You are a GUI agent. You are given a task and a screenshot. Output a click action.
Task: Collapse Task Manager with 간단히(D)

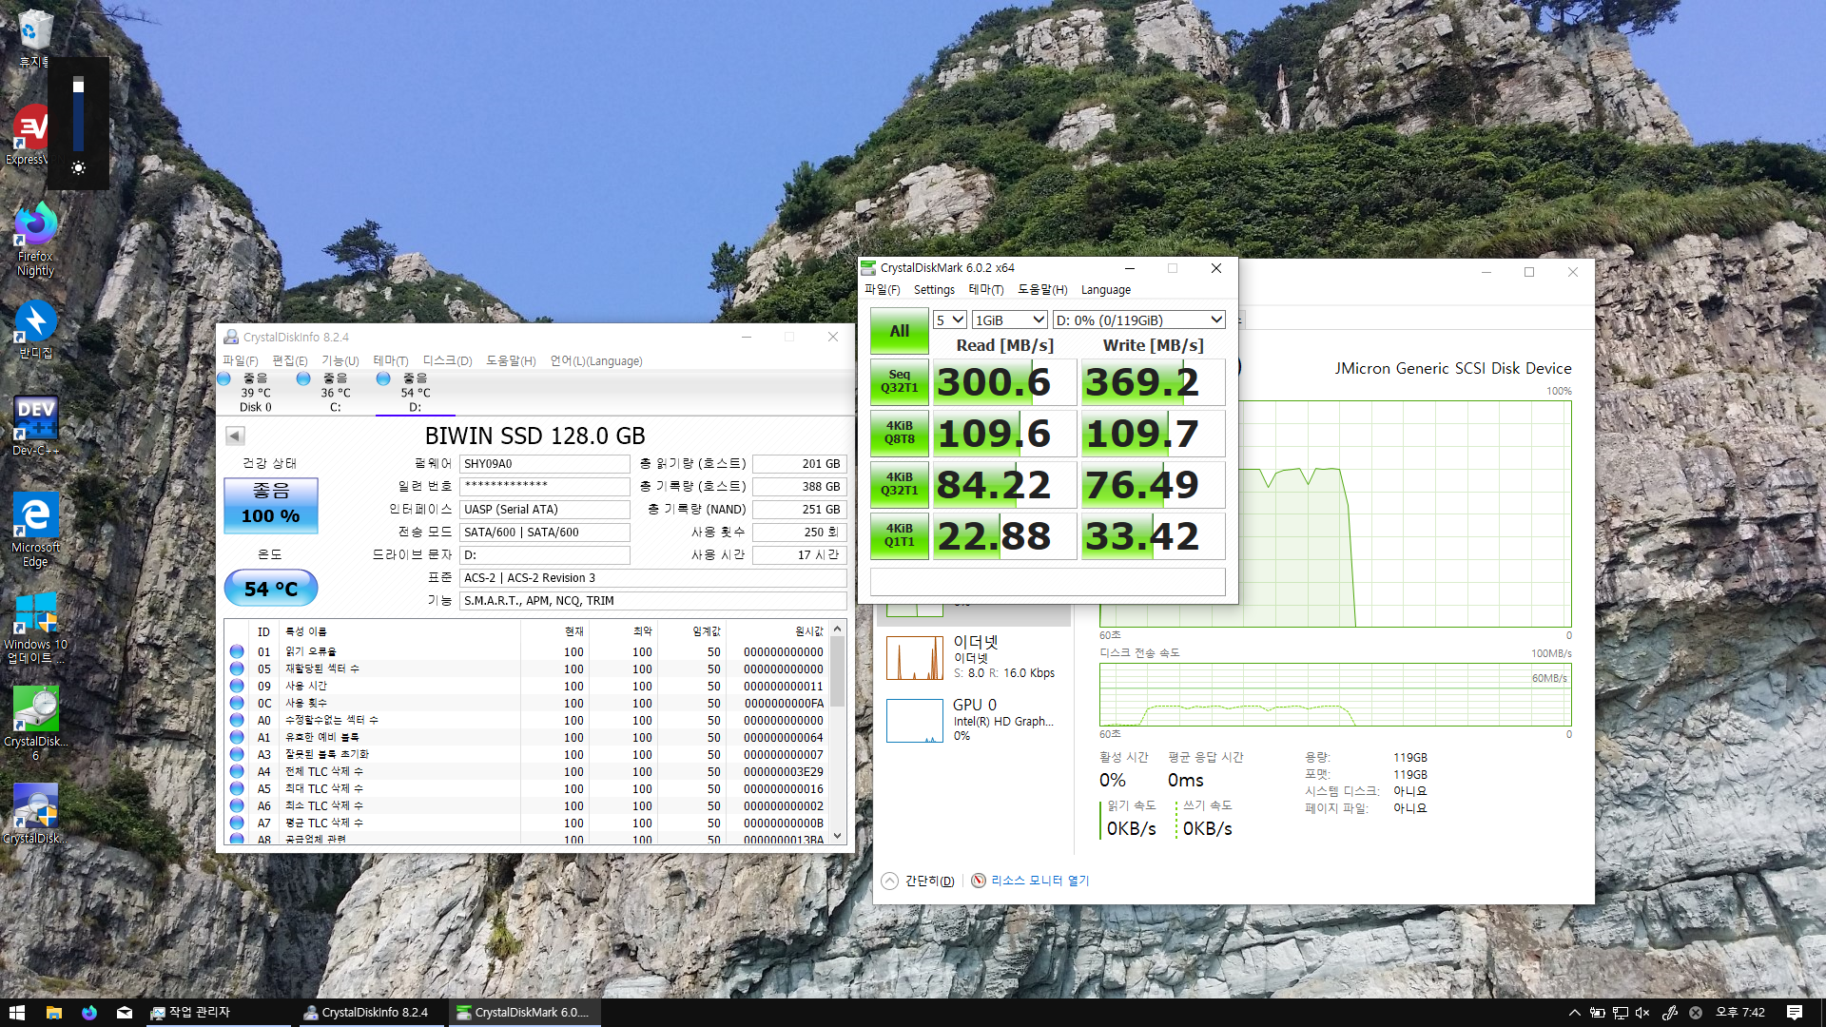pyautogui.click(x=918, y=881)
